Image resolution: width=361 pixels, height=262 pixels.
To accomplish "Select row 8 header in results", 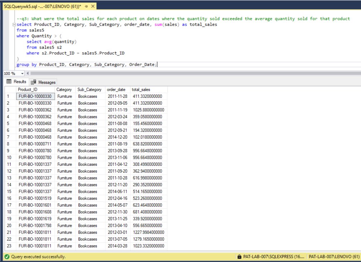I will click(10, 144).
